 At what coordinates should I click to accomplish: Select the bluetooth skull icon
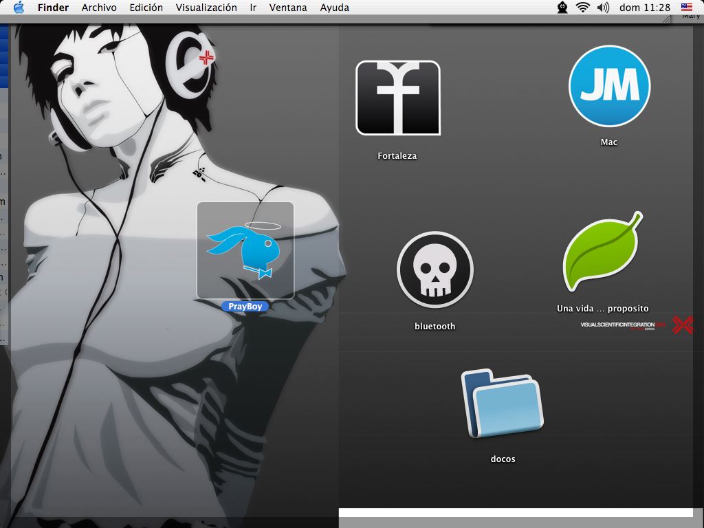tap(434, 269)
